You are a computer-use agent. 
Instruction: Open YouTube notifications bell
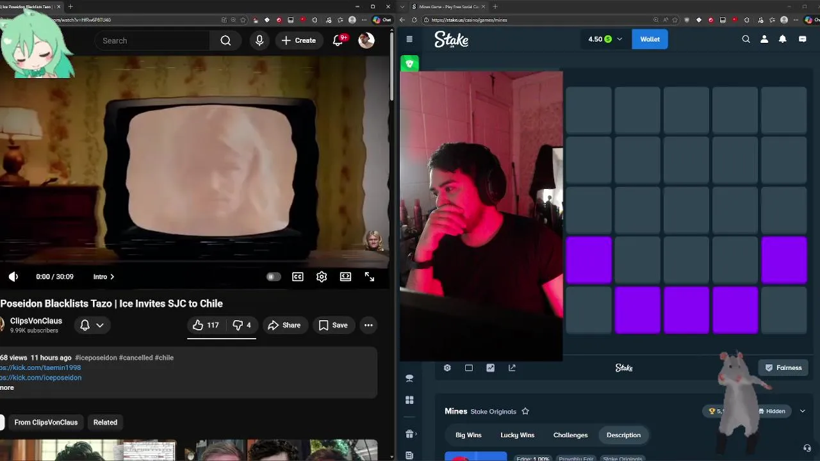pyautogui.click(x=339, y=40)
